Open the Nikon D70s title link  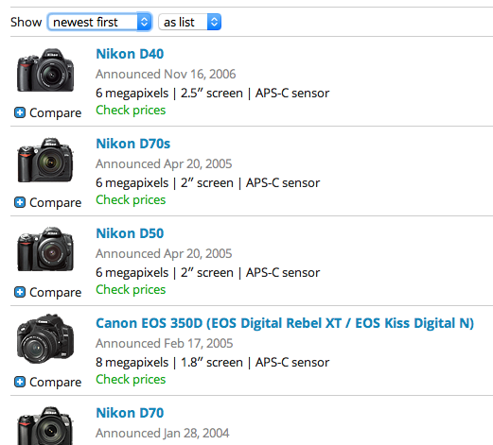point(132,144)
